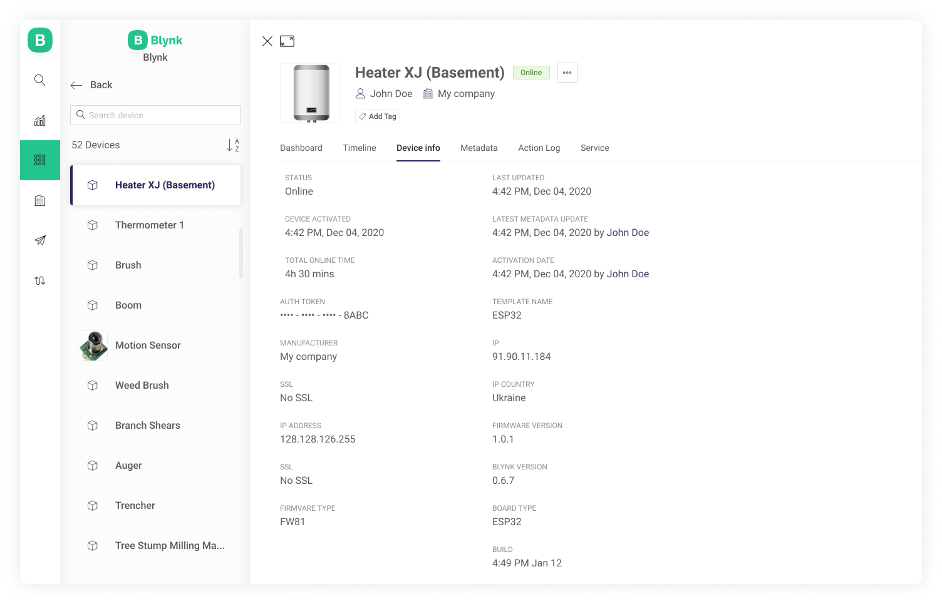
Task: Select the devices grid icon in sidebar
Action: point(40,160)
